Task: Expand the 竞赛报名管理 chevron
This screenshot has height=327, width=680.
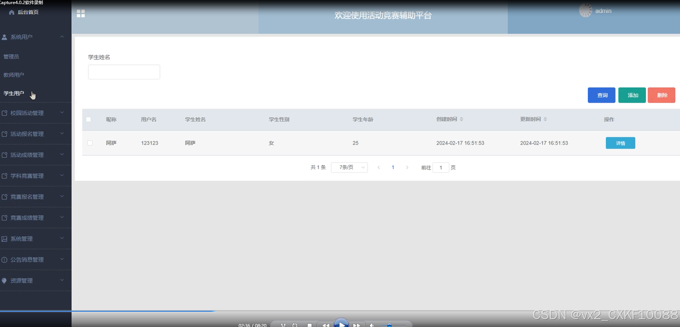Action: (x=62, y=196)
